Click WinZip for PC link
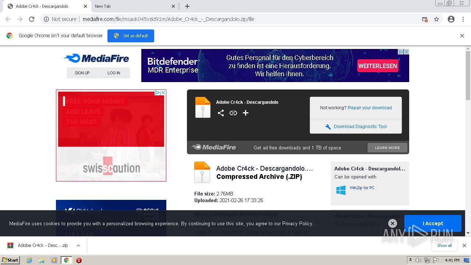The width and height of the screenshot is (471, 265). click(362, 188)
